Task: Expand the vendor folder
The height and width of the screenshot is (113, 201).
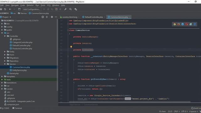Action: pos(2,89)
